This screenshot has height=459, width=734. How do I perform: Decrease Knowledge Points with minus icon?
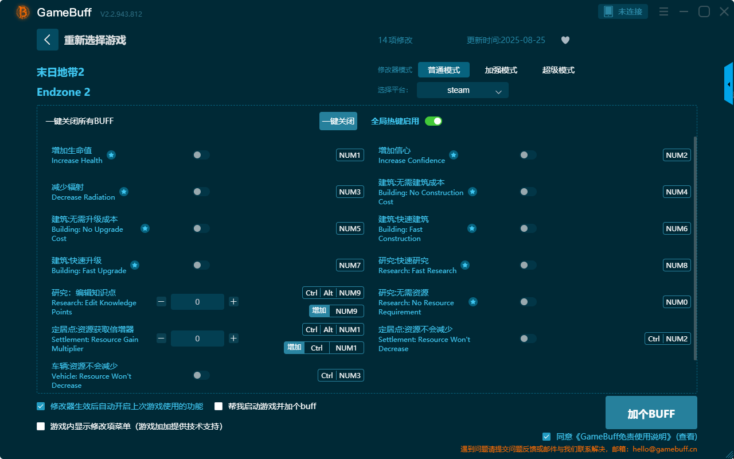pos(161,302)
